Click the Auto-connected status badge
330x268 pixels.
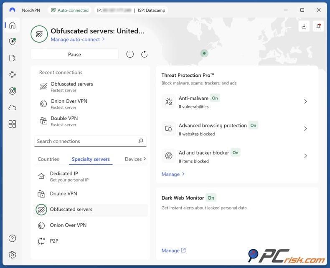point(70,10)
